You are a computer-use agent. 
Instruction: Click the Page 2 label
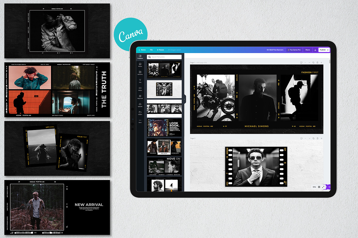click(193, 138)
